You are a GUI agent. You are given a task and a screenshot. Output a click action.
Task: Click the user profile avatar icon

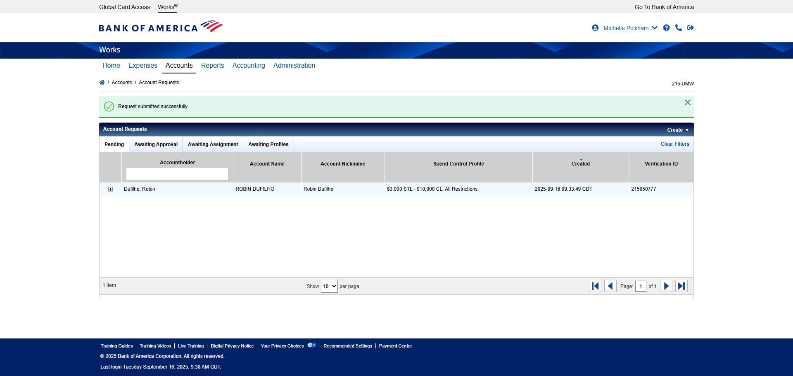[595, 28]
